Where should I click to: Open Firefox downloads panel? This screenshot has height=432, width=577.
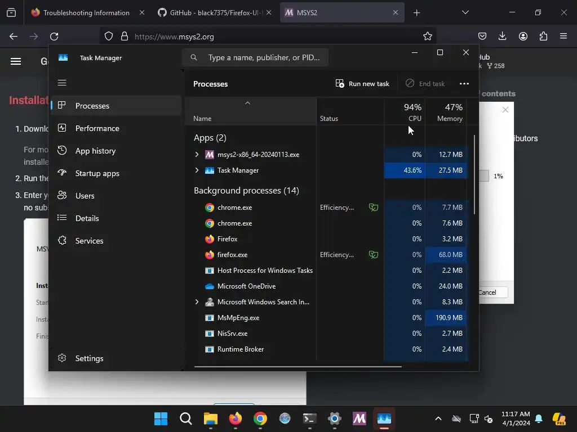point(502,37)
